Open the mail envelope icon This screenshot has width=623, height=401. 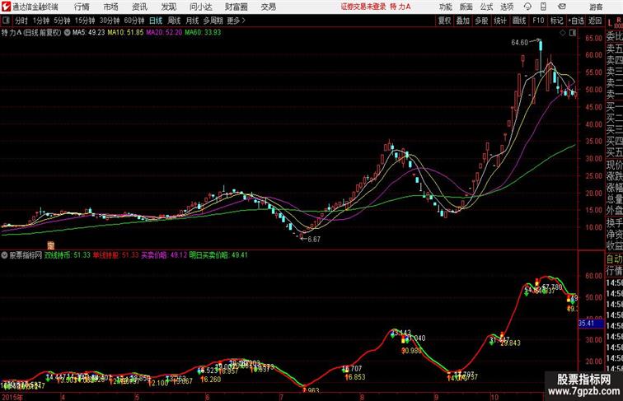[x=562, y=7]
